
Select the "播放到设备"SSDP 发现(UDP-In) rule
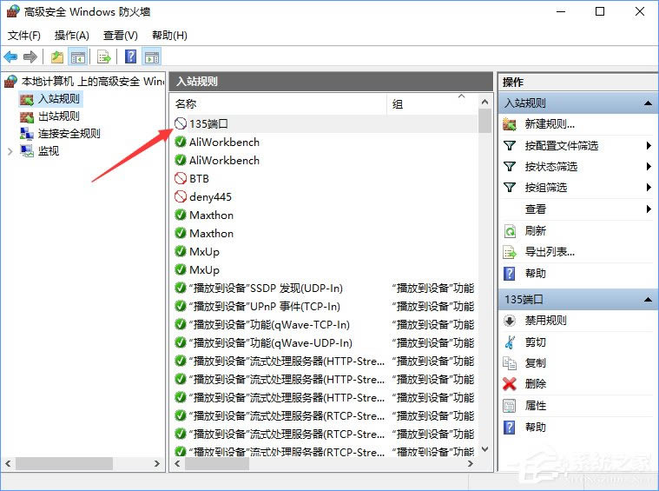pyautogui.click(x=324, y=288)
